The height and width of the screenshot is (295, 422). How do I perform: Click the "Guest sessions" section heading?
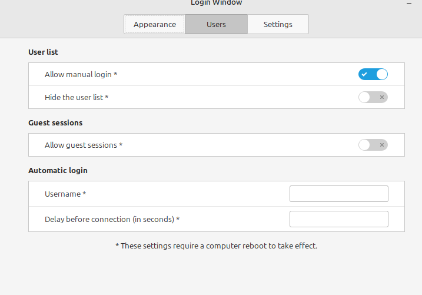point(55,123)
